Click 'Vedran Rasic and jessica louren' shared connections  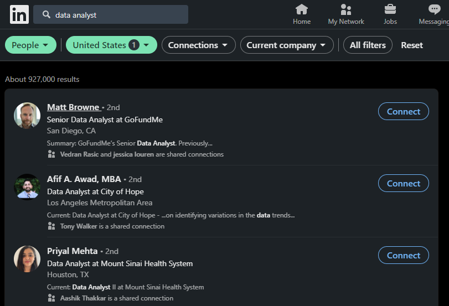142,154
